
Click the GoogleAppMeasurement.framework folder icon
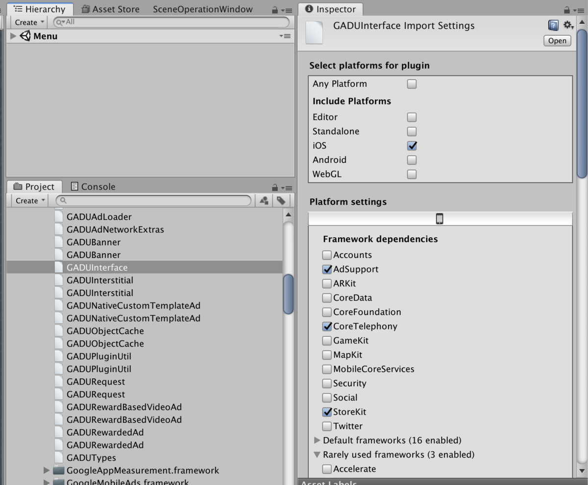point(59,470)
